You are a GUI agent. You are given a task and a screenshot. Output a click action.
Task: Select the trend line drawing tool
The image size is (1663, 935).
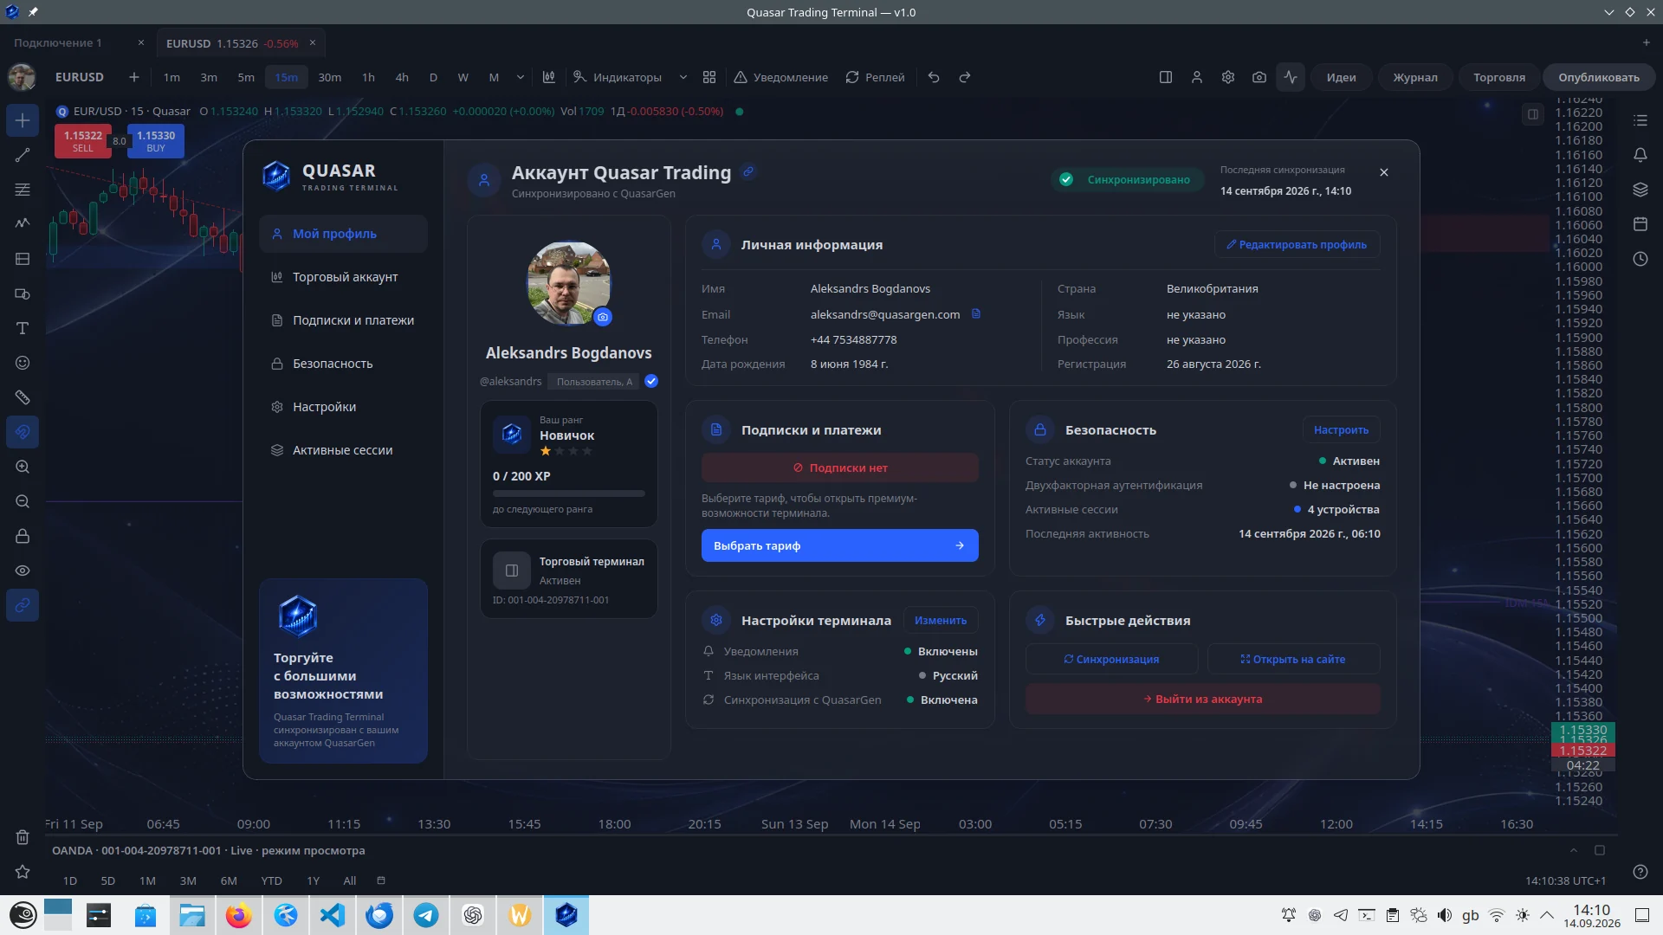coord(23,155)
